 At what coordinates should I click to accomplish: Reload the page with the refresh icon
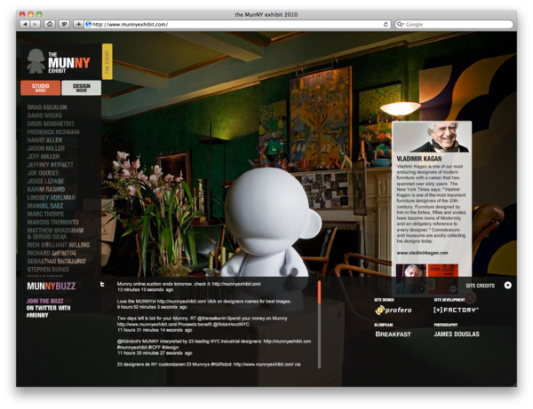386,25
